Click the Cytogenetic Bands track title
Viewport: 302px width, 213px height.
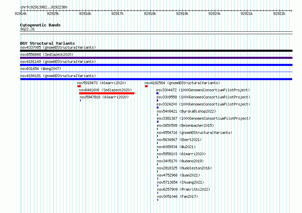coord(40,25)
